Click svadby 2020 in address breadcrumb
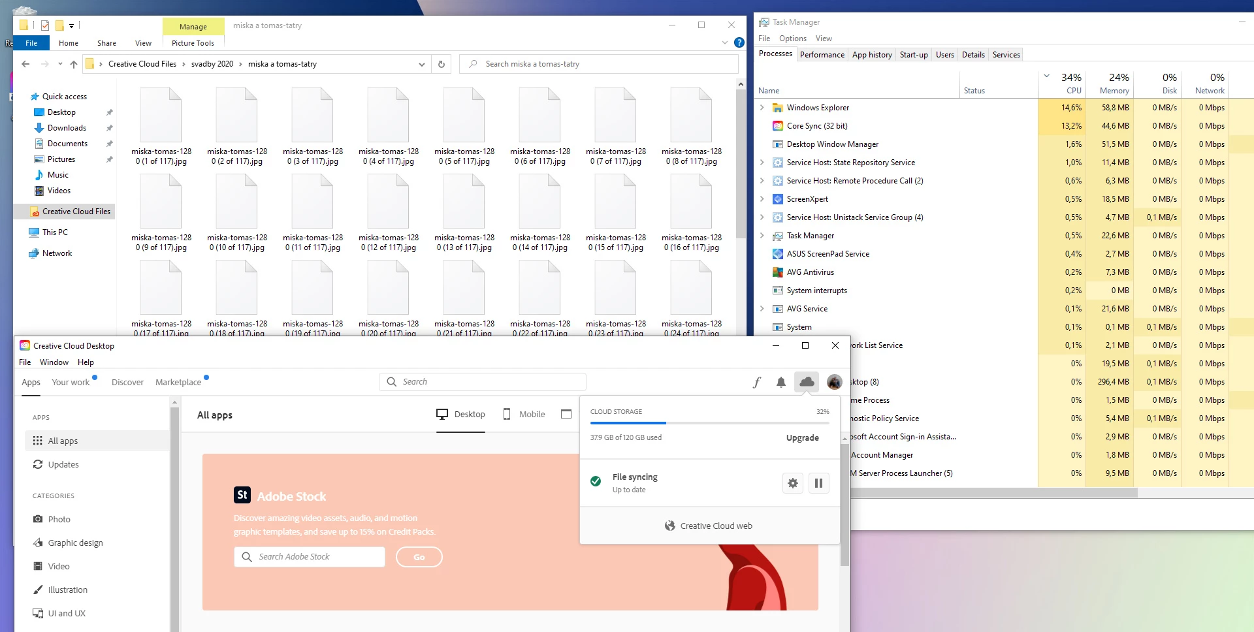This screenshot has height=632, width=1254. 212,64
